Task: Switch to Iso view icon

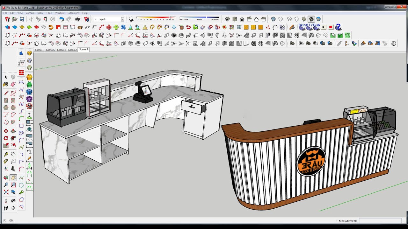Action: (x=227, y=19)
